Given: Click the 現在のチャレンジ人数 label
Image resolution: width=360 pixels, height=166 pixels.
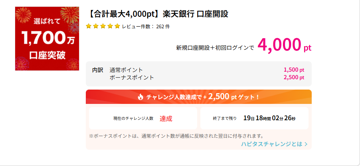Looking at the screenshot, I should click(133, 119).
